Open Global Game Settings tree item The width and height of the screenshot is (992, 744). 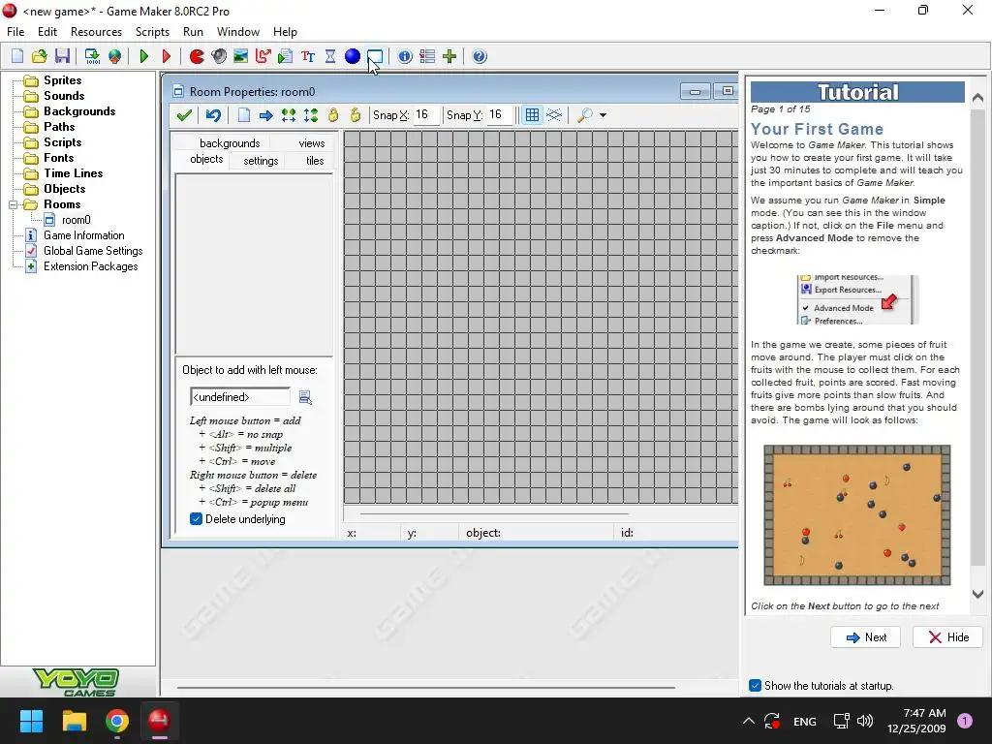(93, 251)
